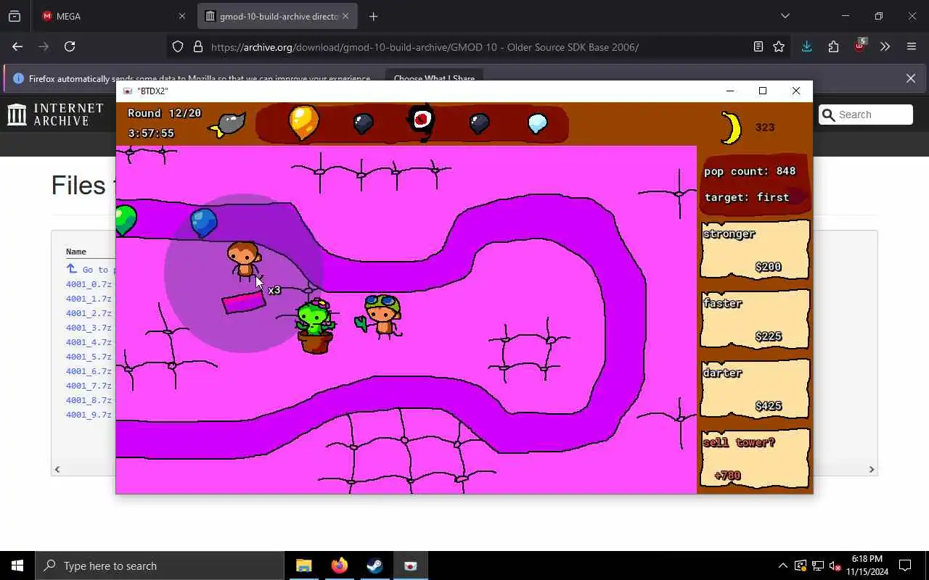Open the 4001_0.7z file link
Screen dimensions: 929x580
point(89,284)
